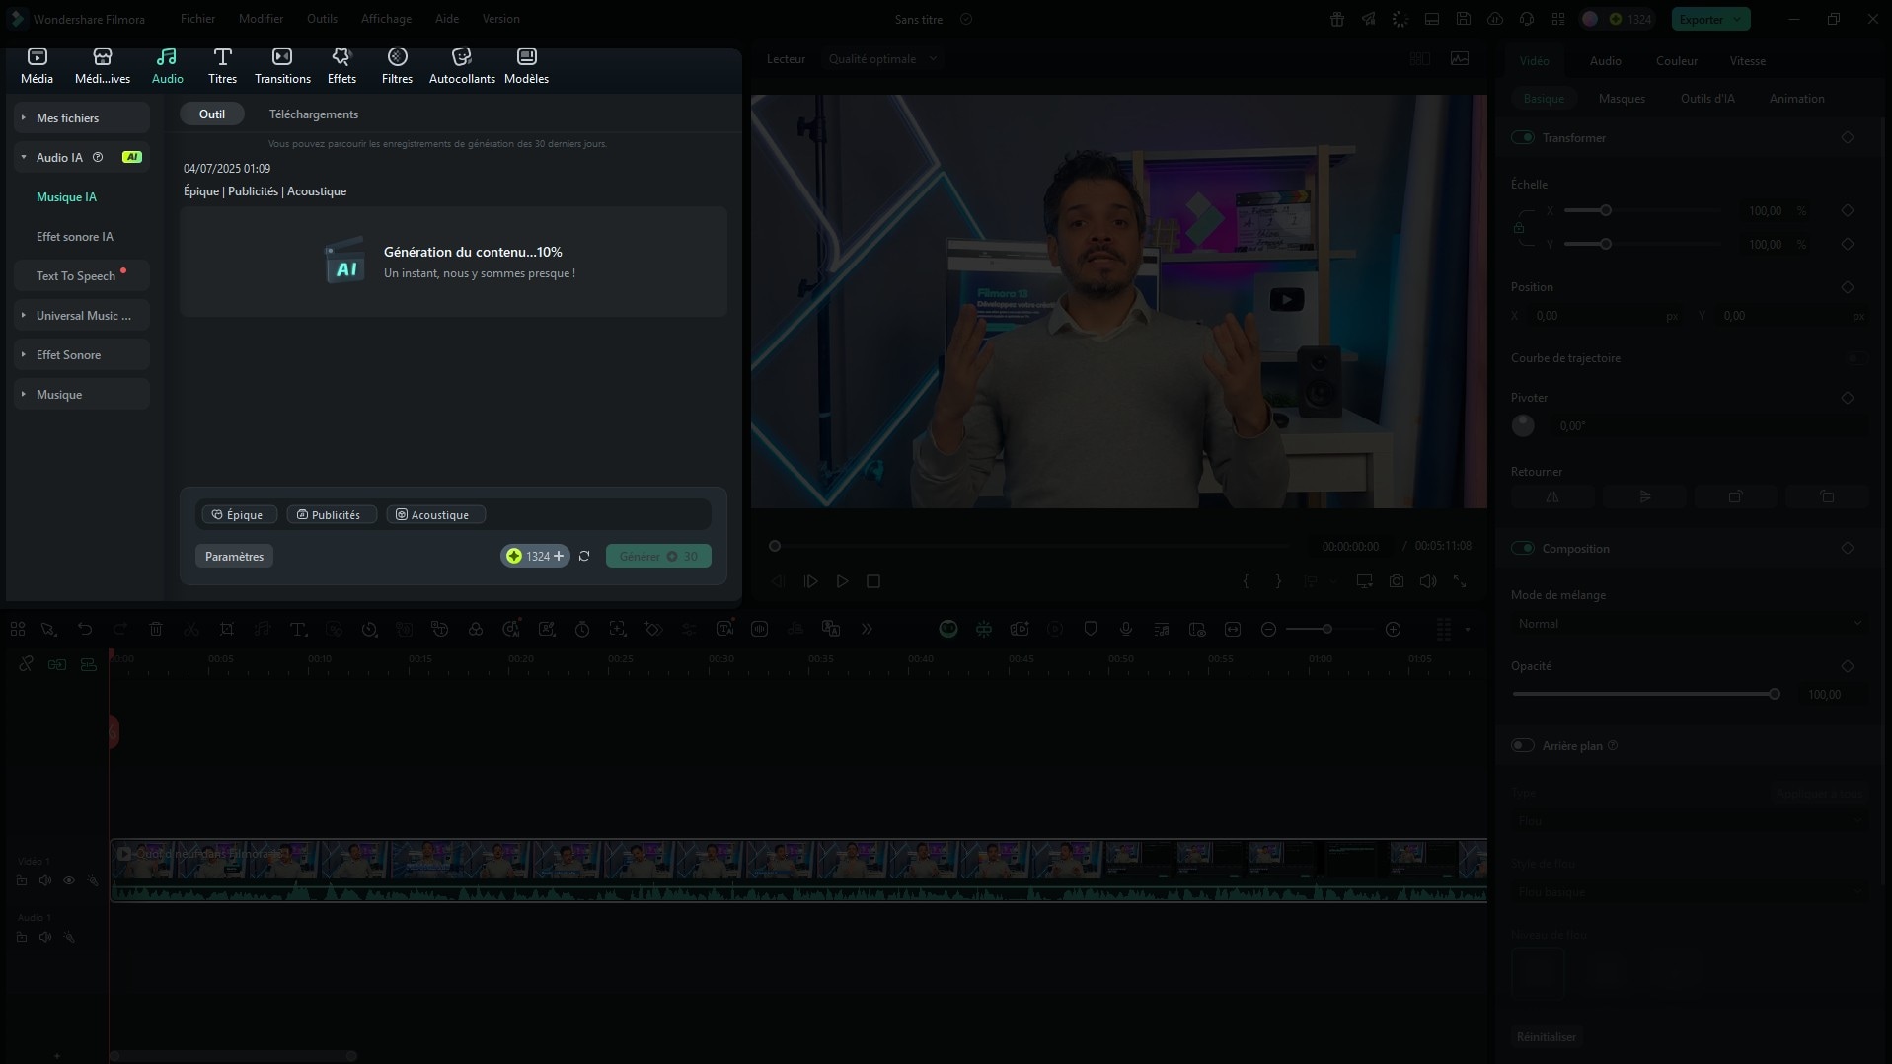
Task: Select the crop tool in timeline toolbar
Action: 227,629
